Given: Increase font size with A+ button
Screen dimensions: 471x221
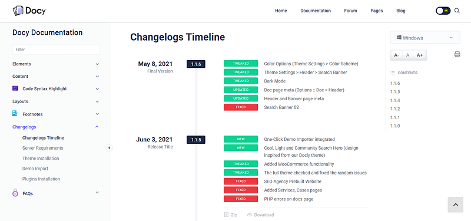Looking at the screenshot, I should [x=420, y=55].
